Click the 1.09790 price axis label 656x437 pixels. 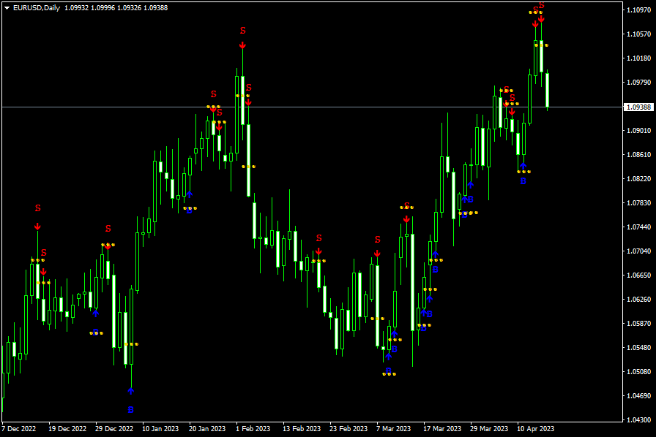(639, 83)
